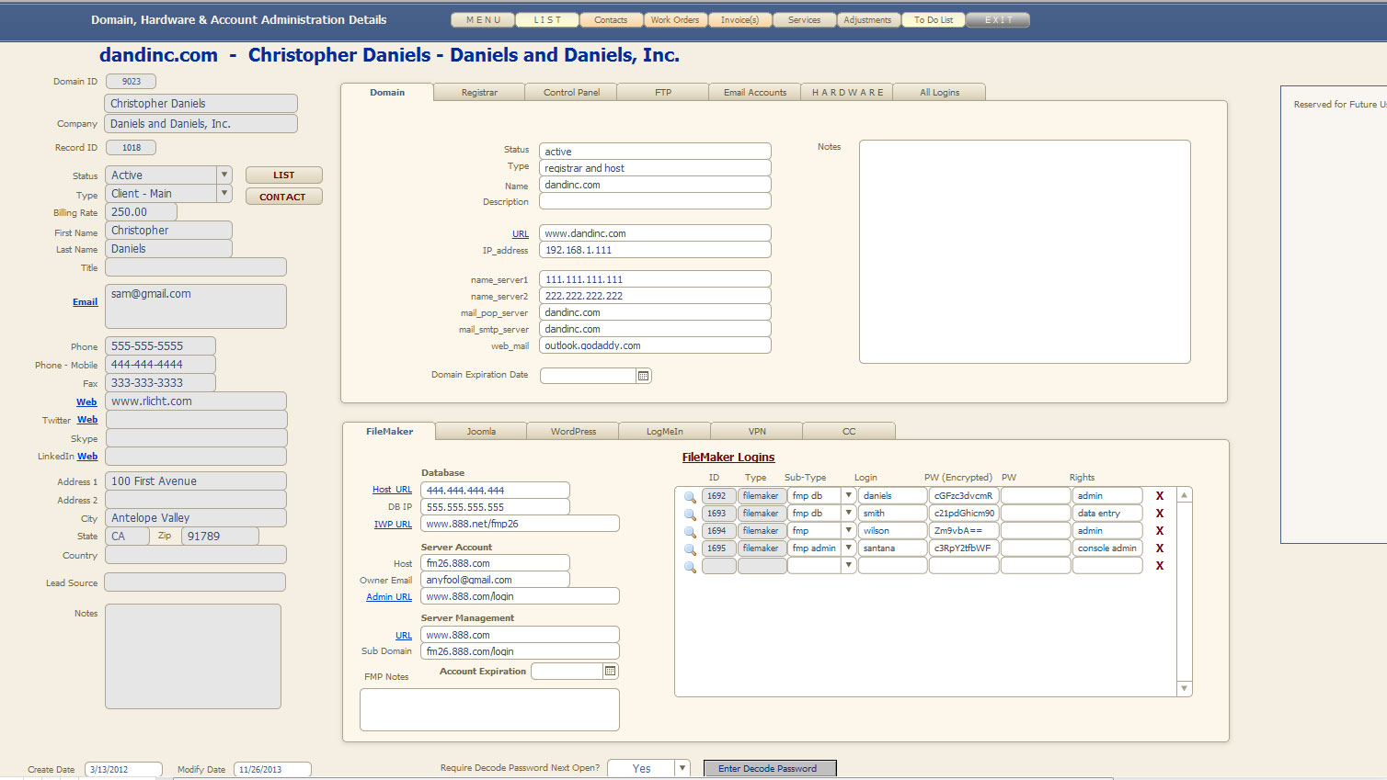Open the VPN tab

click(x=757, y=431)
